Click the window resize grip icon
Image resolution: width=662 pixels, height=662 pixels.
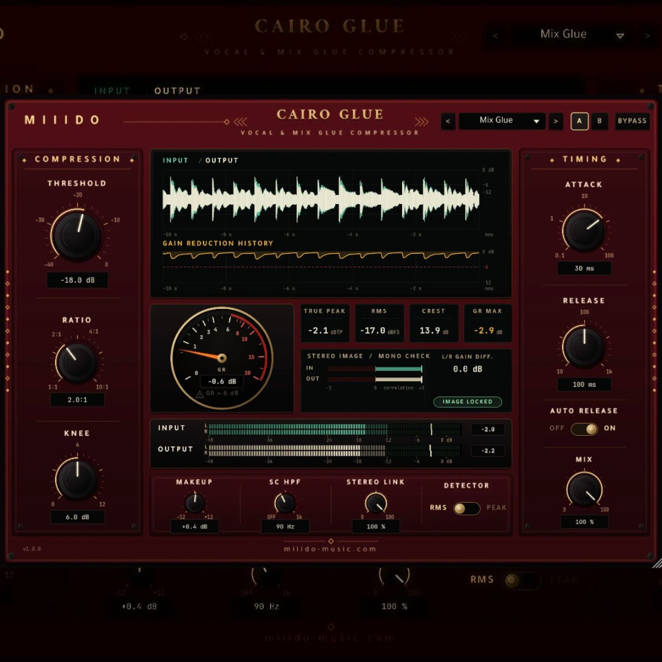pos(656,562)
